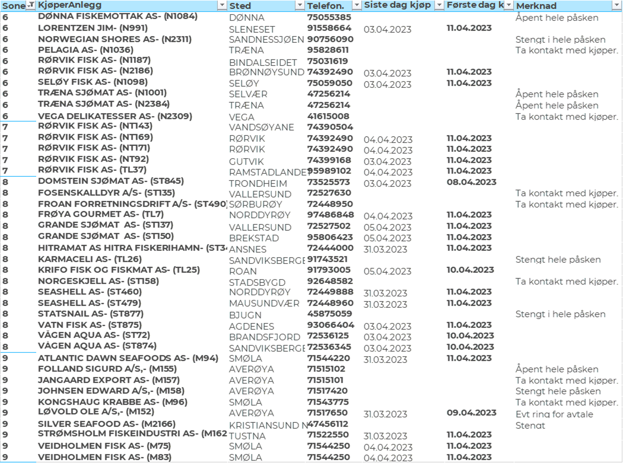The height and width of the screenshot is (463, 623).
Task: Expand the KjøperAnlegg filter dropdown
Action: pyautogui.click(x=222, y=5)
